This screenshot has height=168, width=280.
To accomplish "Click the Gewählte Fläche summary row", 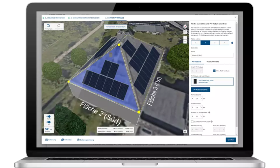I will [x=116, y=131].
